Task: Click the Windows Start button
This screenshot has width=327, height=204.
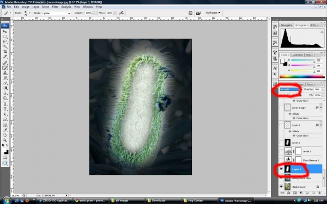Action: [x=6, y=200]
